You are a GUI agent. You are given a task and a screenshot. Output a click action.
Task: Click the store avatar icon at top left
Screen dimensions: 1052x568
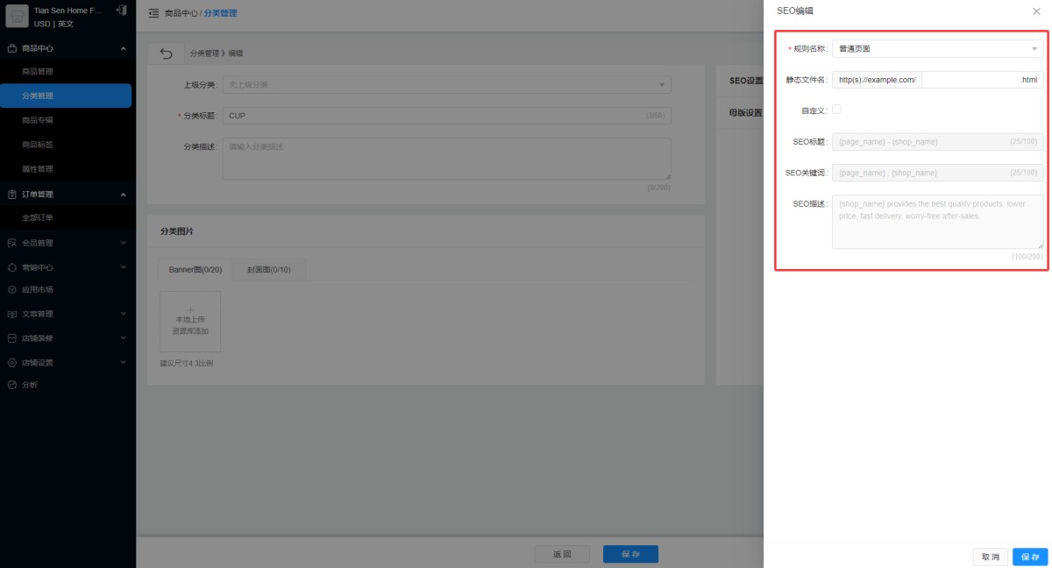pos(17,16)
